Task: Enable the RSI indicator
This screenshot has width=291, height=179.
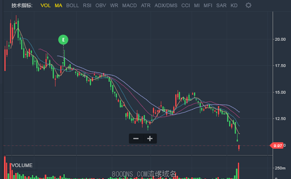Action: coord(87,5)
